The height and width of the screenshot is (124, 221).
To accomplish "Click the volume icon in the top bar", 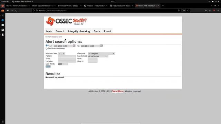I will [x=213, y=1].
